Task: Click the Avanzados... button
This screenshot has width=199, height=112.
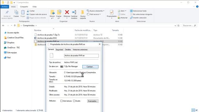Action: click(x=93, y=101)
